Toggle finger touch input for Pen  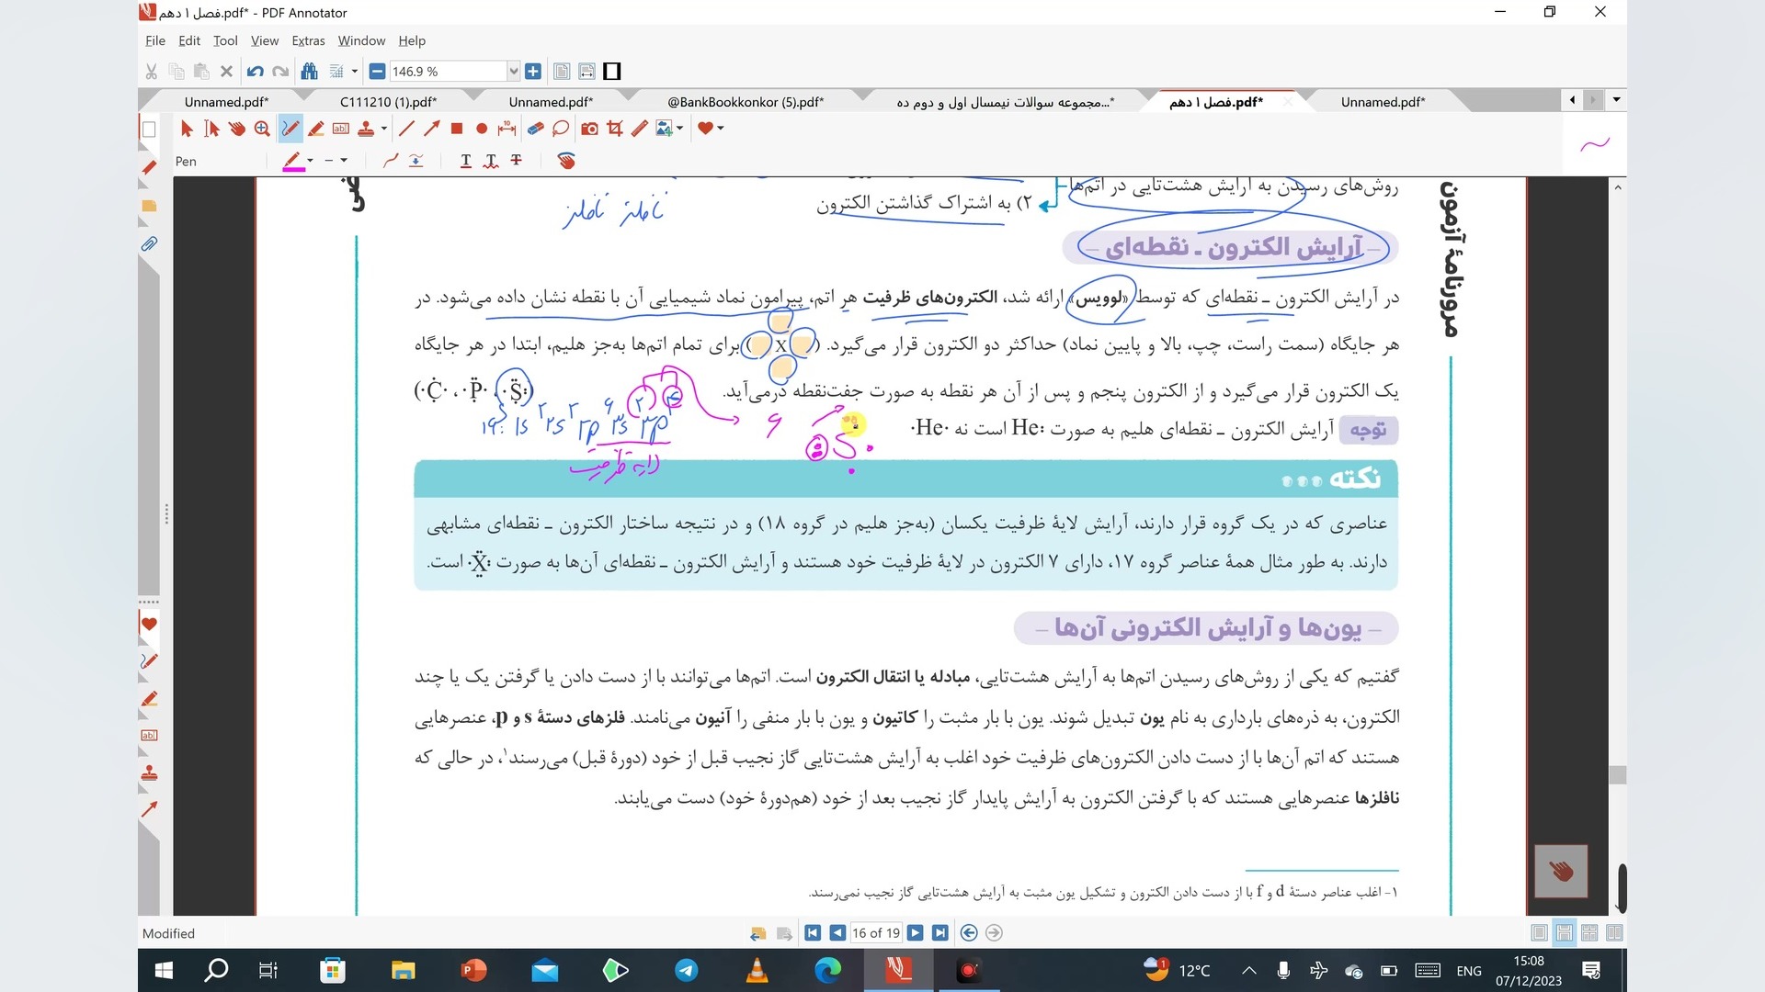pos(566,161)
